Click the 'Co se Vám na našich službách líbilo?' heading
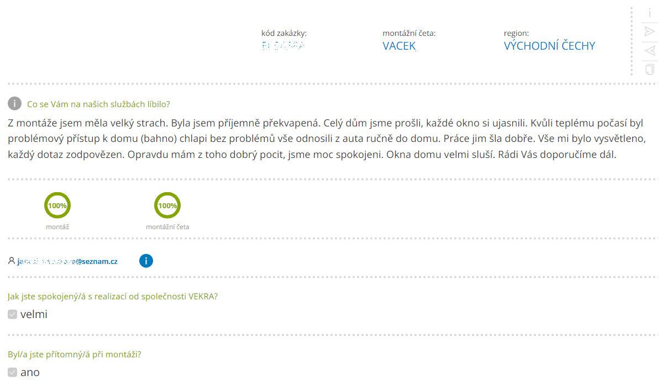This screenshot has width=662, height=386. [98, 104]
